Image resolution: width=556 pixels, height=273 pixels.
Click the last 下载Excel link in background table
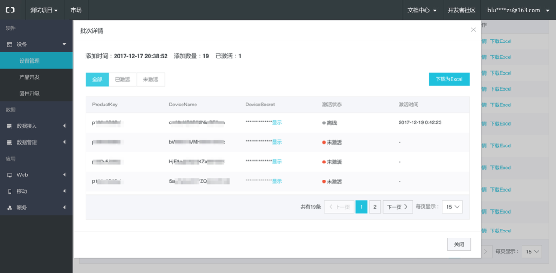500,231
